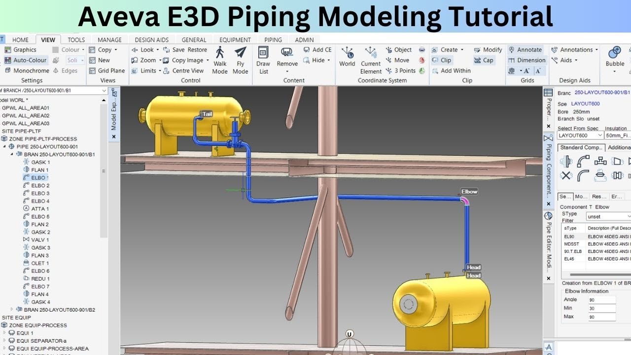Set World coordinate system
The width and height of the screenshot is (631, 355).
(x=347, y=57)
